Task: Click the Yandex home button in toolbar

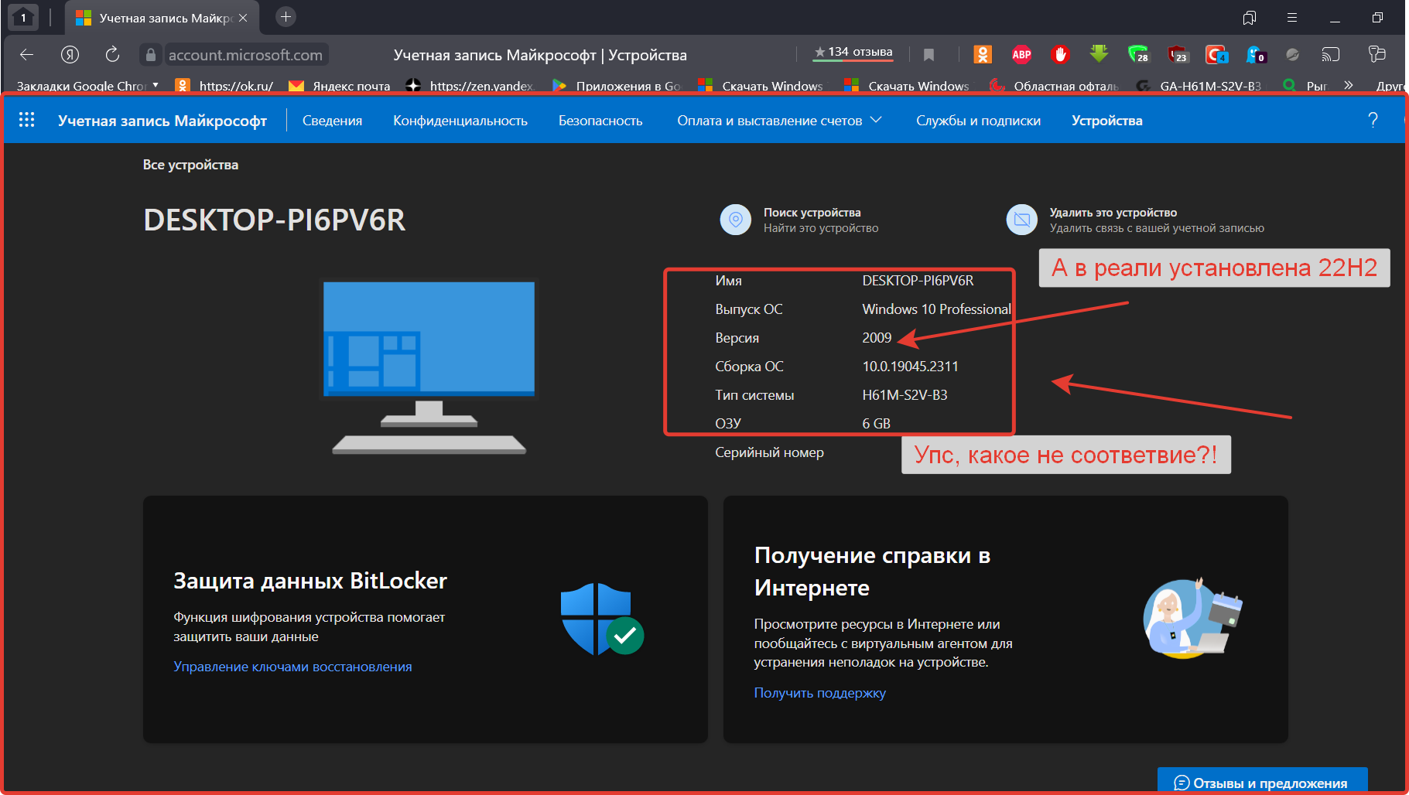Action: [70, 55]
